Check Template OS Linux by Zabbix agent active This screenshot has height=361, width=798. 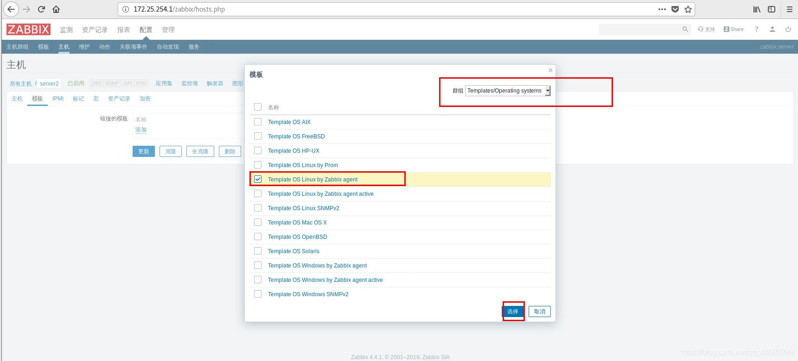tap(258, 193)
